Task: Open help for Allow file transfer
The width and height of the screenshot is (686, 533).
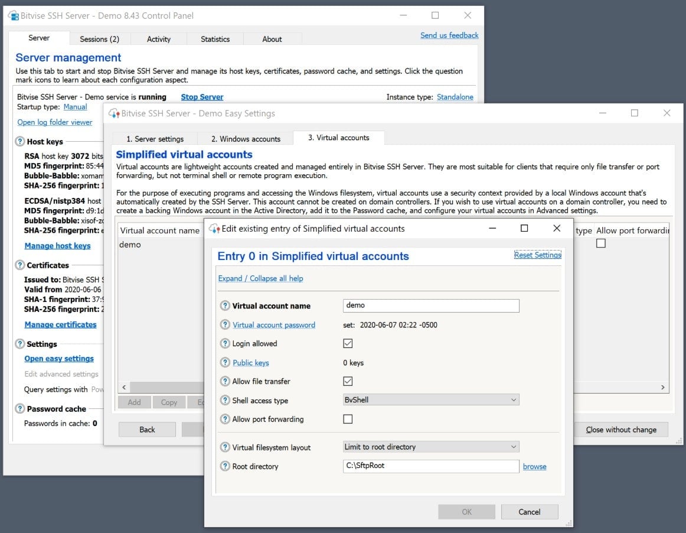Action: coord(225,381)
